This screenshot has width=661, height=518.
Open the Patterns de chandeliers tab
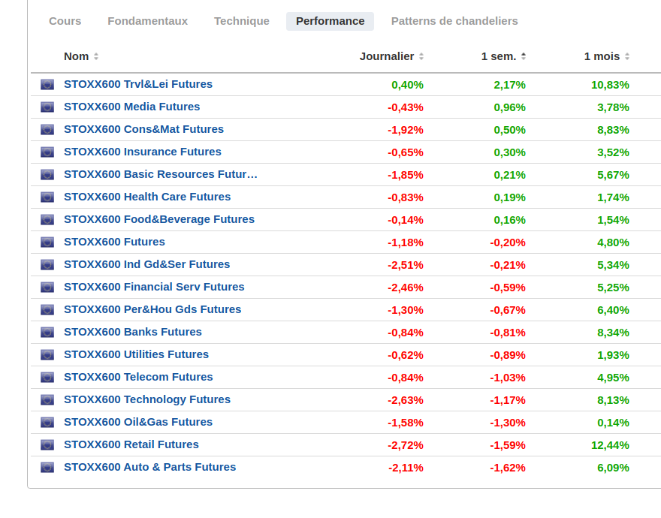pos(454,21)
